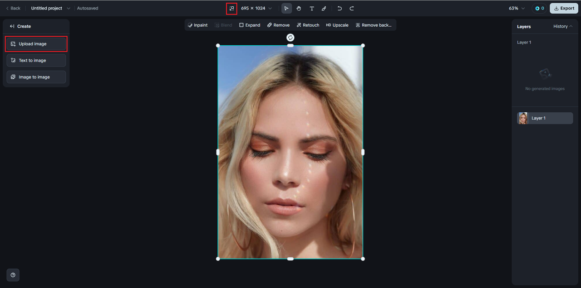Undo the last action
Screen dimensions: 581x288
click(x=340, y=8)
